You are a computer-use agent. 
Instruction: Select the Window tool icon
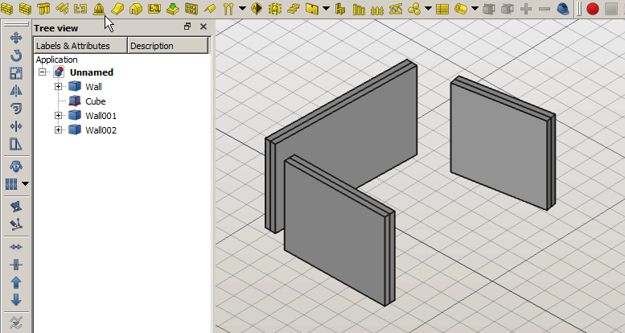191,8
